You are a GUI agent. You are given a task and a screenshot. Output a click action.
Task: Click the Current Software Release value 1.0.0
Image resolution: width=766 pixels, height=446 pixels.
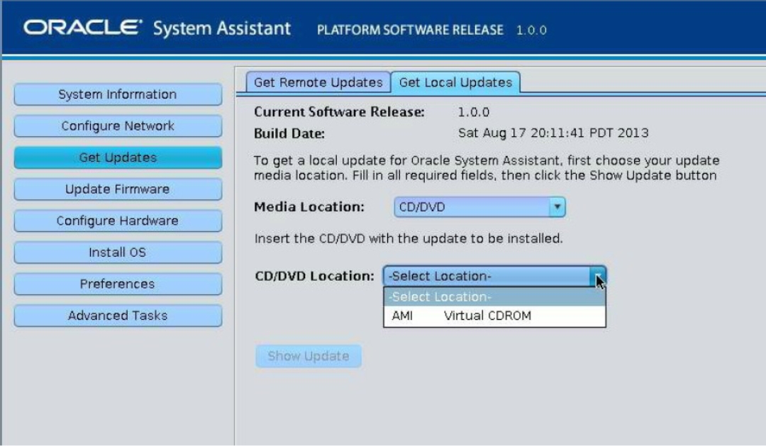pyautogui.click(x=473, y=112)
